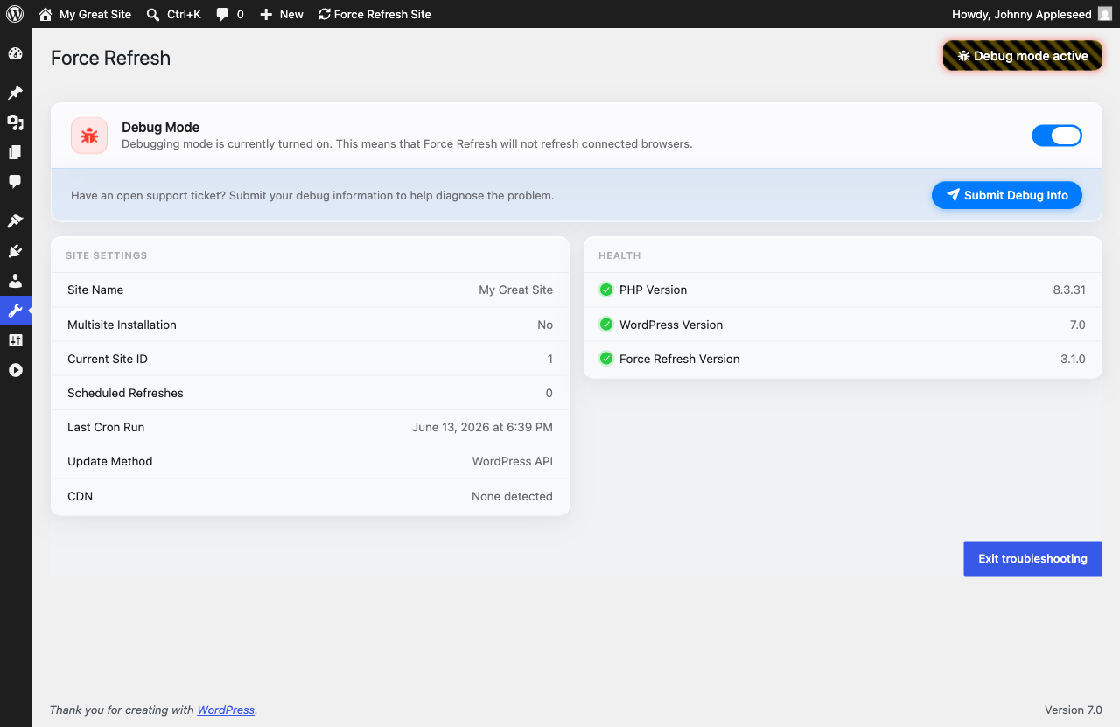Click the WordPress Version value 7.0 in Health
Viewport: 1120px width, 727px height.
[1078, 325]
